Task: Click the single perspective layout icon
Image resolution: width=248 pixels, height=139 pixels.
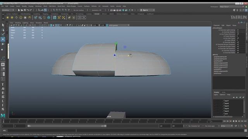Action: [x=3, y=64]
